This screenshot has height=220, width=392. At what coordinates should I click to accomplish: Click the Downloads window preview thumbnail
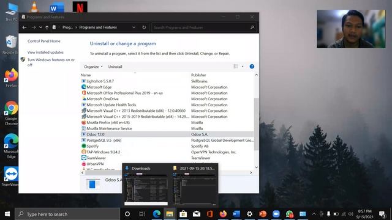click(x=146, y=189)
